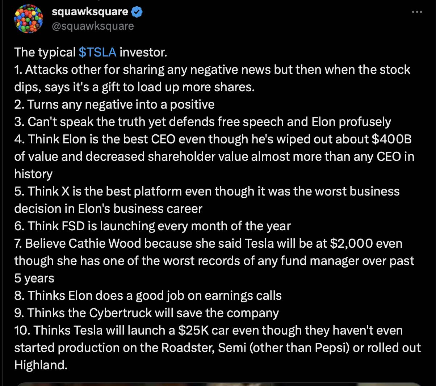Click the line about launching a $25K car
The image size is (436, 386).
click(218, 348)
